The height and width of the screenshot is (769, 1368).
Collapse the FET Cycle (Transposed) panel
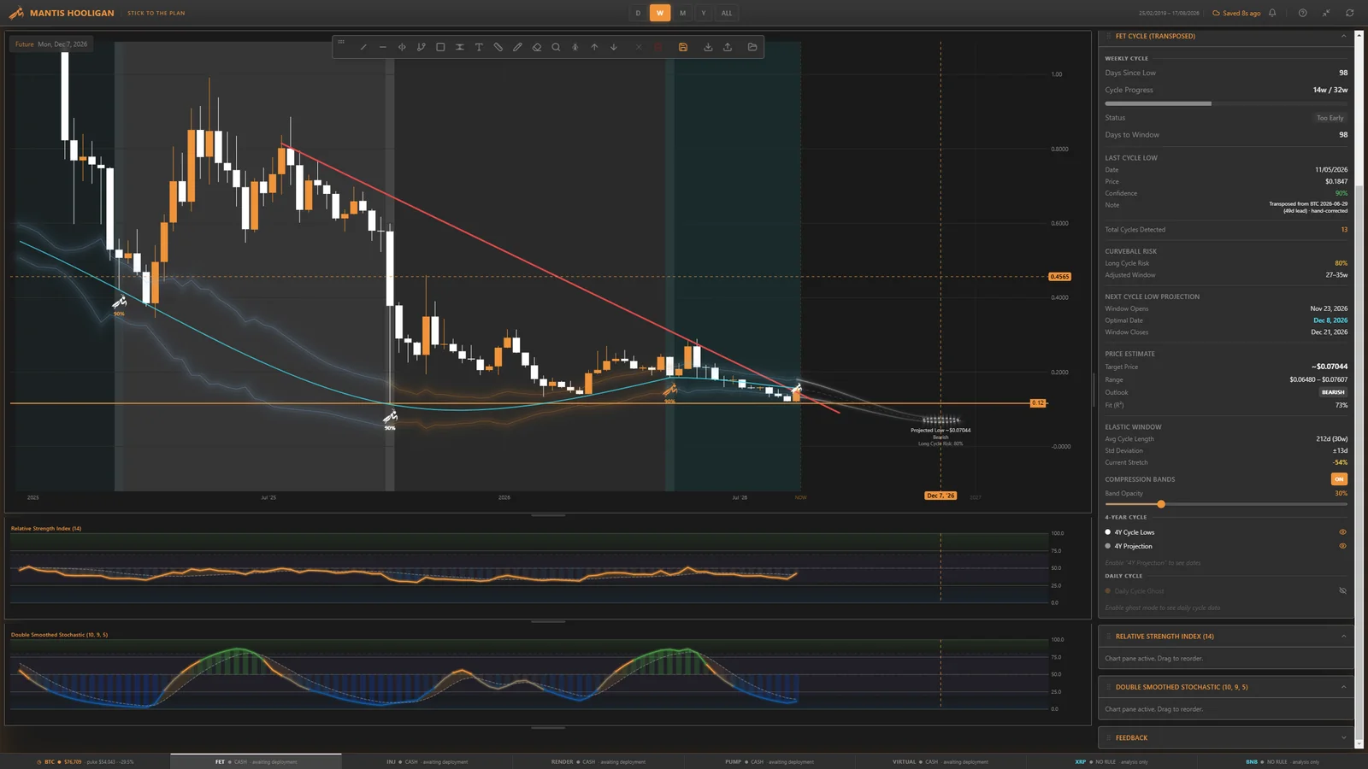tap(1343, 36)
